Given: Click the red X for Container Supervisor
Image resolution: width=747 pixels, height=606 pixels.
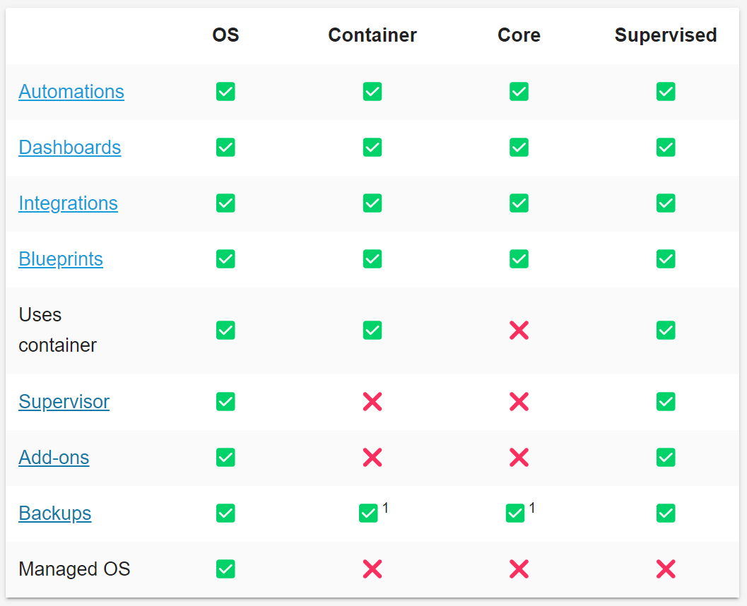Looking at the screenshot, I should click(372, 402).
